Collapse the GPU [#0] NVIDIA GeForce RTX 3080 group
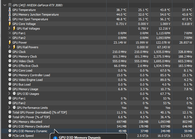Screen dimensions: 195x139 [5, 5]
